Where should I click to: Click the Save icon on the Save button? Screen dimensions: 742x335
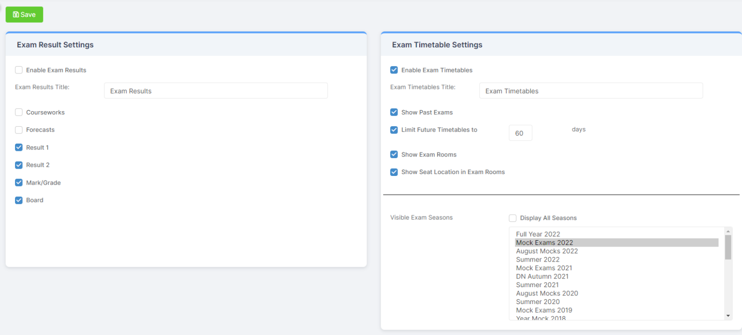[16, 15]
